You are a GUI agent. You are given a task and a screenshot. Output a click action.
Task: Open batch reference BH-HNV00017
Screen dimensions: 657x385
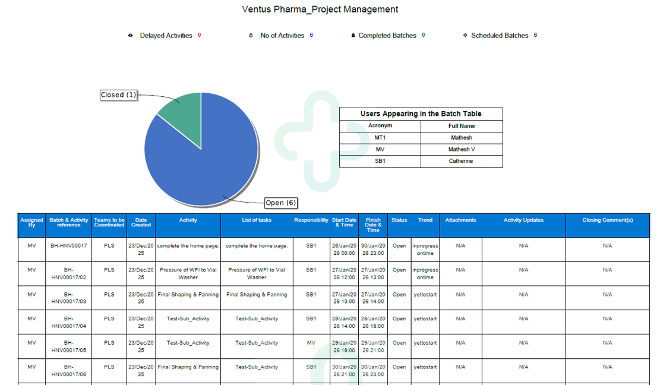(x=68, y=245)
